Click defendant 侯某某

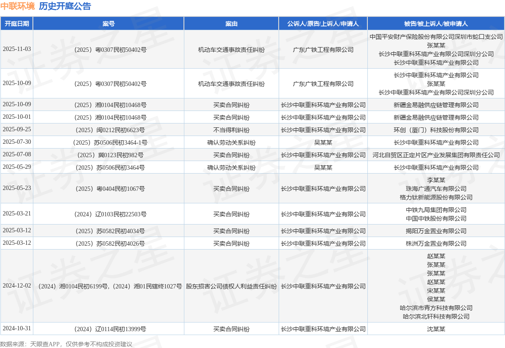[x=436, y=299]
